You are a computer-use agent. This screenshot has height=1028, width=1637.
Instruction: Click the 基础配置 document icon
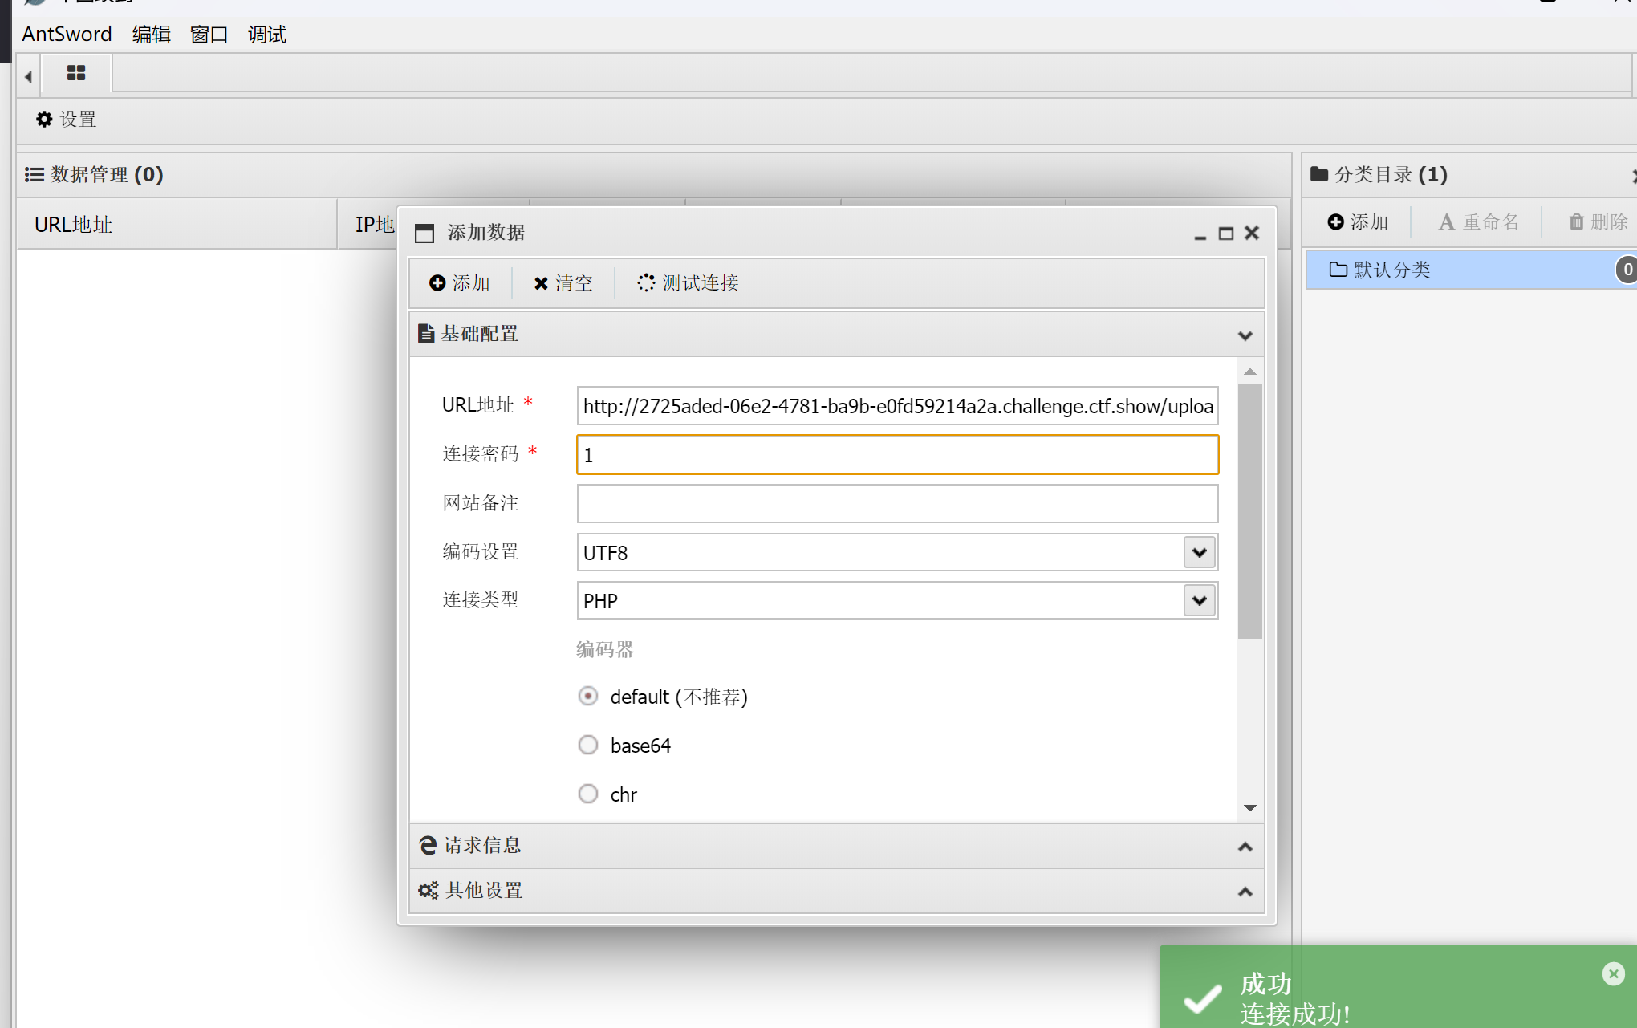point(426,334)
